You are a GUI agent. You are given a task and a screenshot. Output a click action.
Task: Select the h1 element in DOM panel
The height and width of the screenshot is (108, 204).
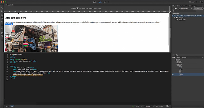pos(180,67)
